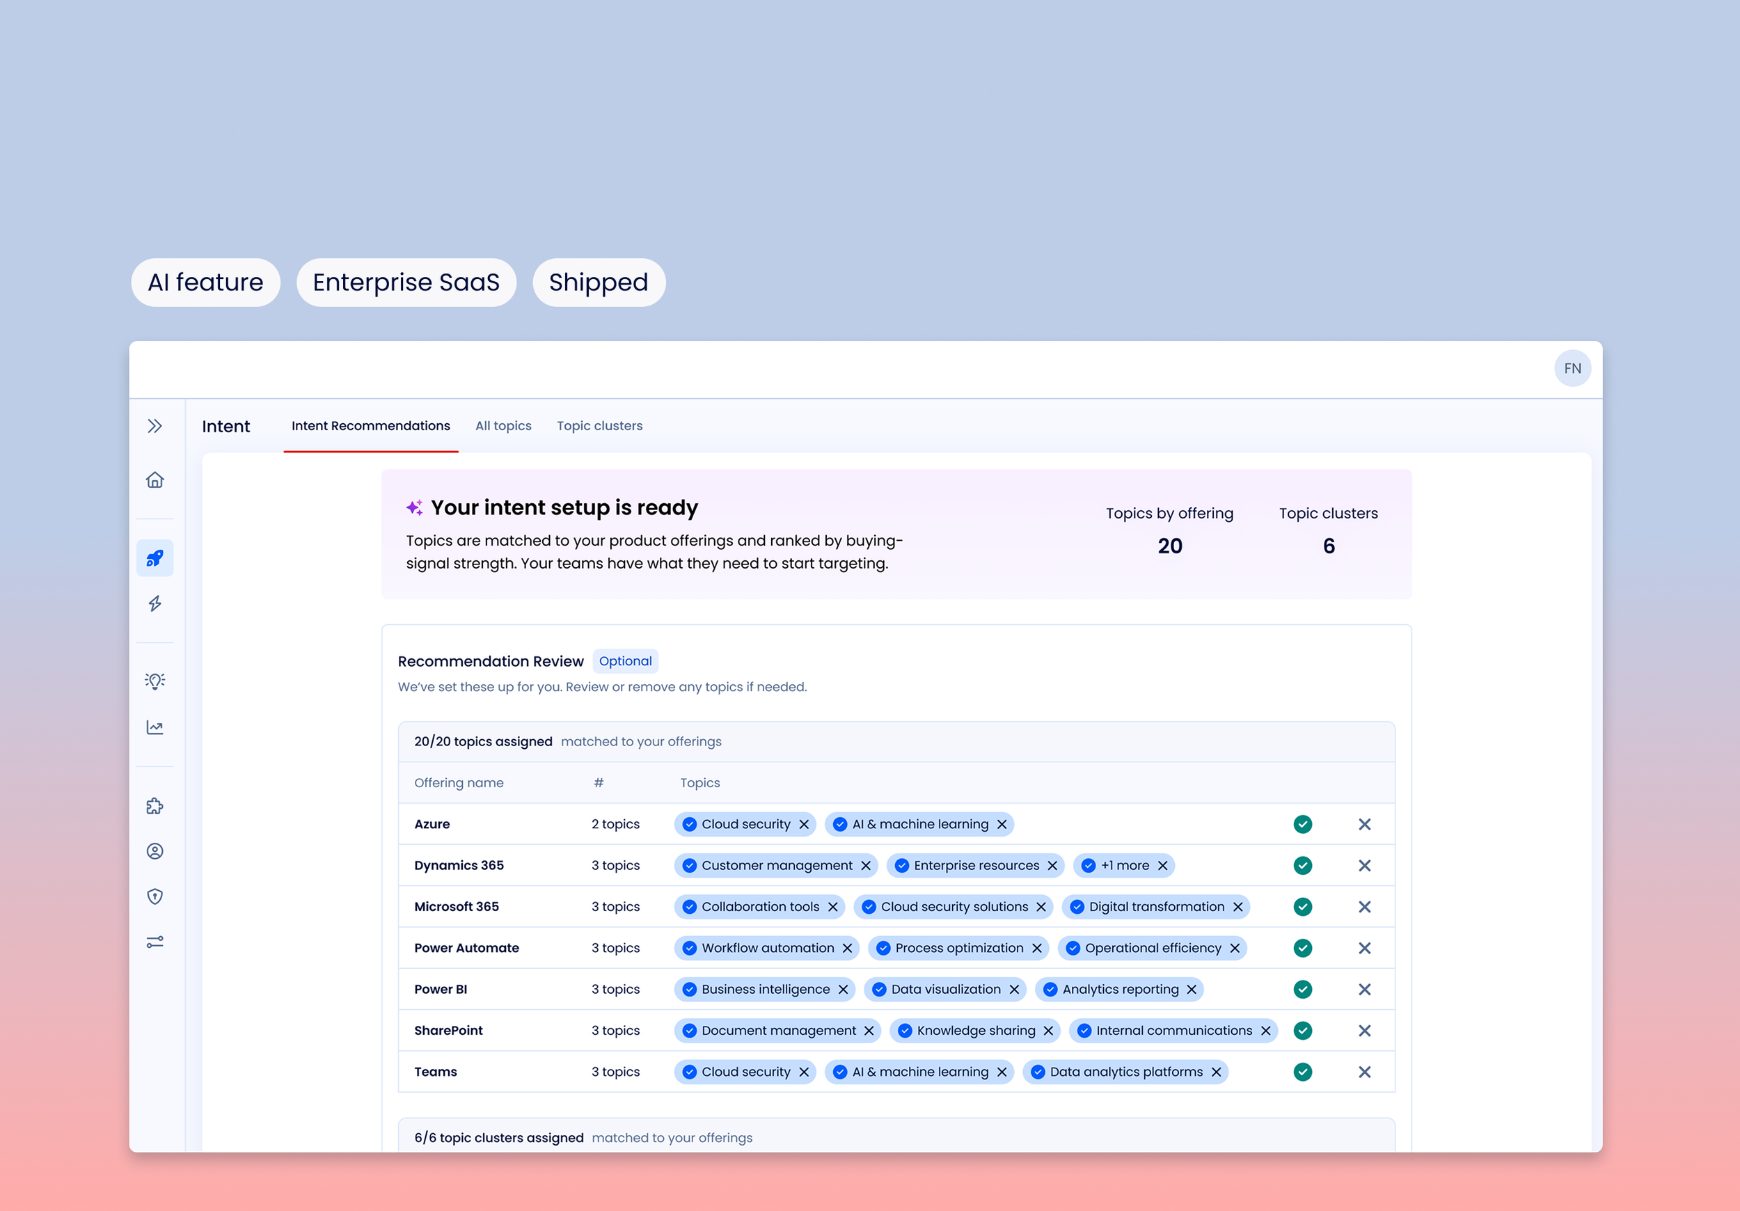Remove Data visualization topic chip

(x=1014, y=989)
